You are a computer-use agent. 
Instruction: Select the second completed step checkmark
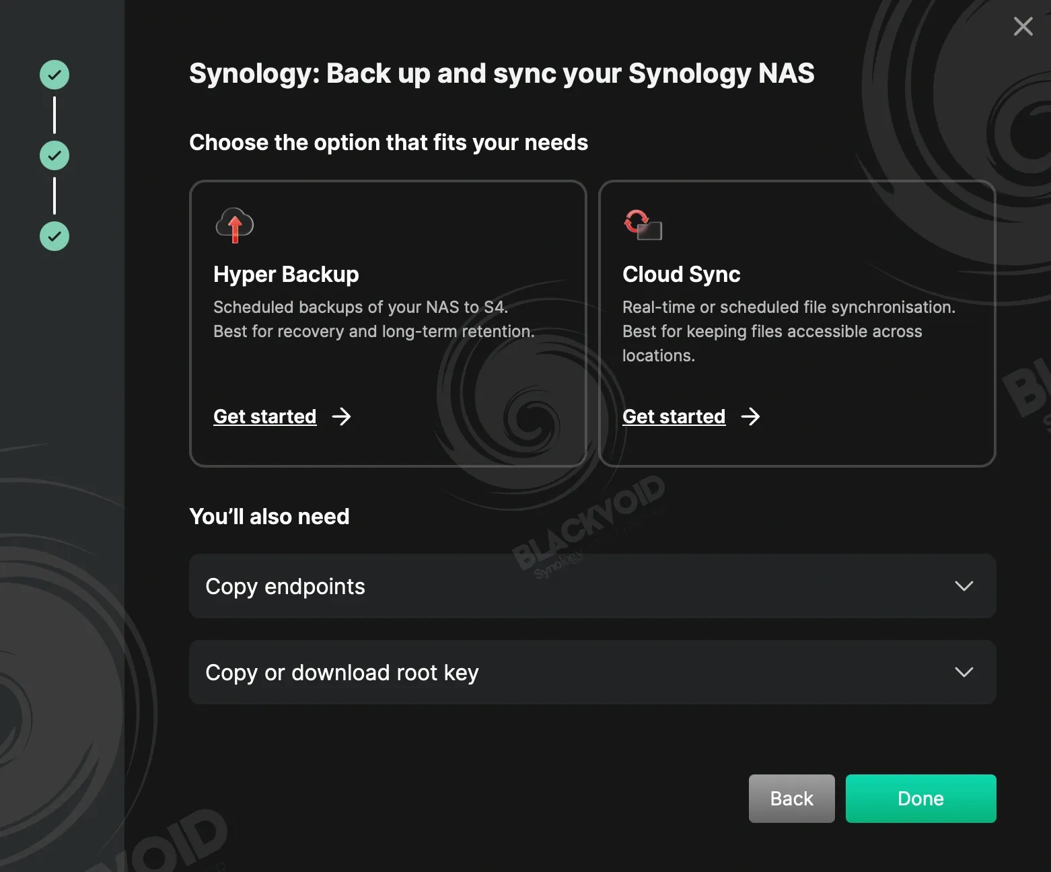[x=55, y=155]
